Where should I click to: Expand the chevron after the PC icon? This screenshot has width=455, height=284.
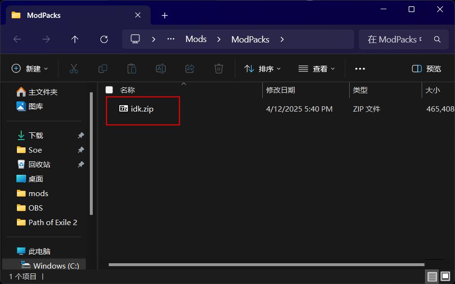pyautogui.click(x=154, y=39)
